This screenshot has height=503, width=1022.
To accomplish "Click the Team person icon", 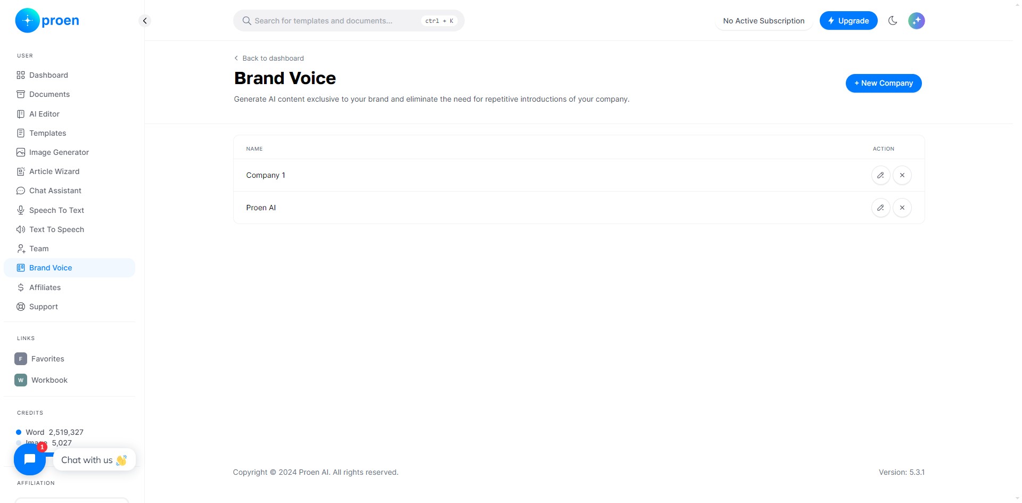I will pyautogui.click(x=21, y=249).
